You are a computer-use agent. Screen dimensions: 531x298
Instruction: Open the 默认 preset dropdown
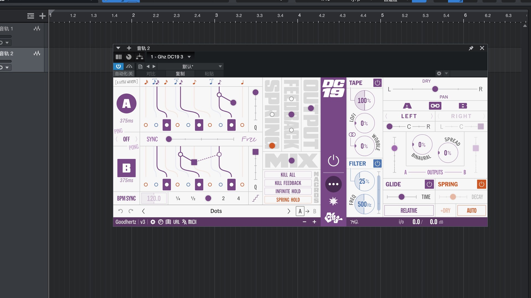pos(220,66)
